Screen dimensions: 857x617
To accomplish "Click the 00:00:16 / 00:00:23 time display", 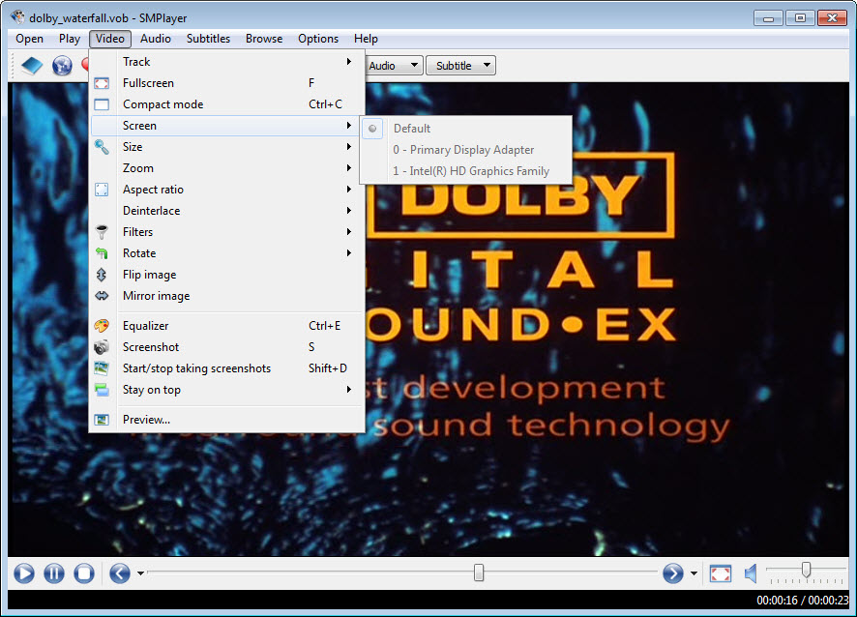I will 802,600.
